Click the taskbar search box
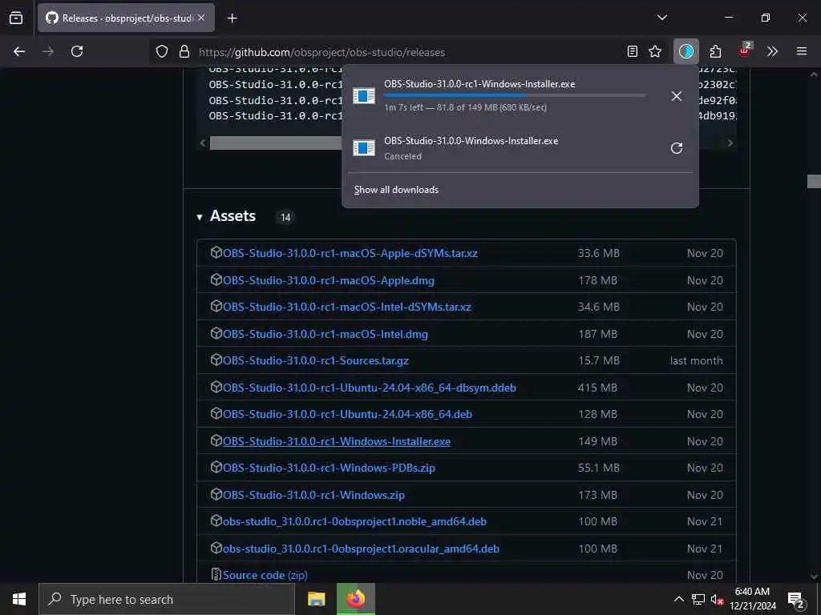The width and height of the screenshot is (821, 615). coord(167,599)
